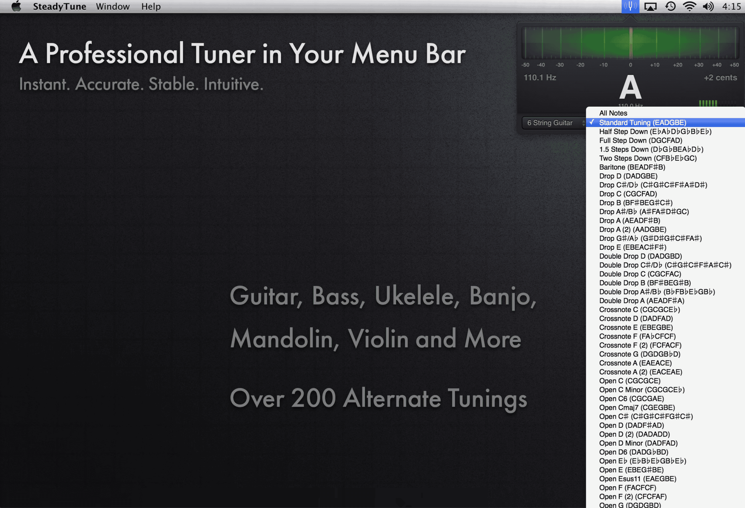
Task: Select Drop D (DADGBE) tuning
Action: click(628, 176)
